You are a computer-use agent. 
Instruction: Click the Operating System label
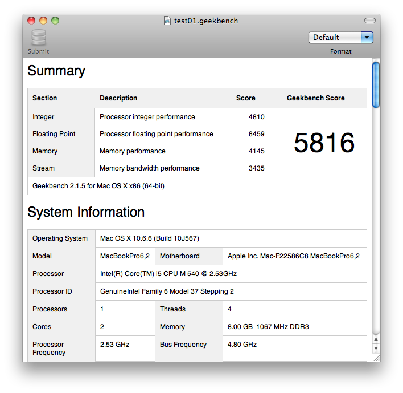[60, 238]
